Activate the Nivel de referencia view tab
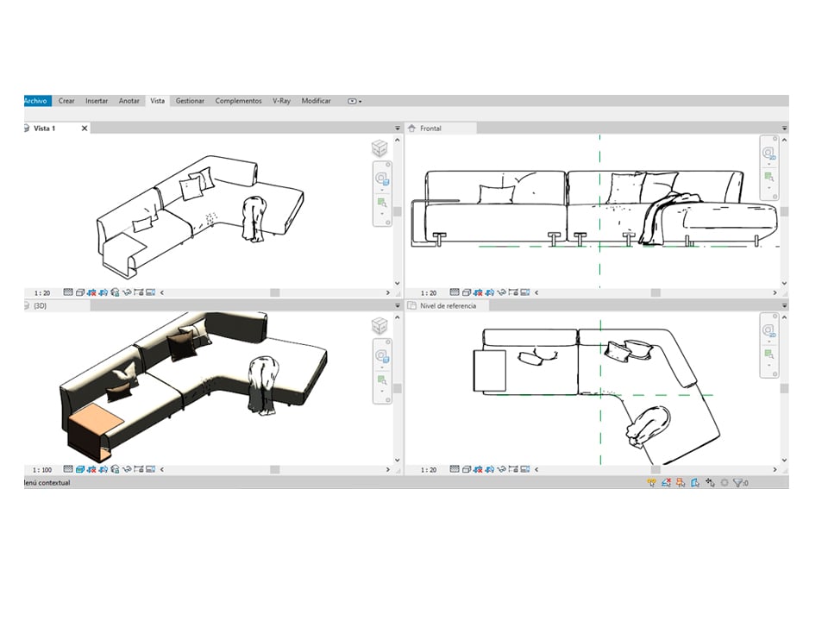This screenshot has height=621, width=828. [x=448, y=305]
